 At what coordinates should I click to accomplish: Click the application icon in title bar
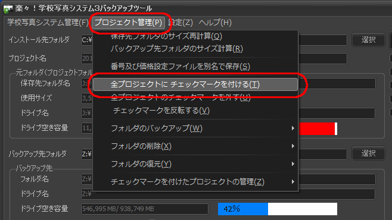click(x=8, y=9)
